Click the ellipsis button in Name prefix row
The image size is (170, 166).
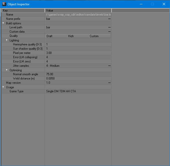[x=109, y=19]
